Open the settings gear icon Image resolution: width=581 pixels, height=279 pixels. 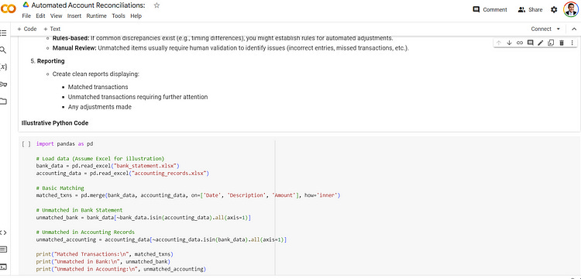click(554, 9)
